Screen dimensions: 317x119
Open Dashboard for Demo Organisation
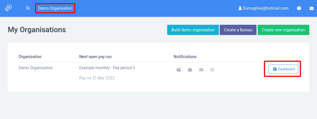click(284, 69)
